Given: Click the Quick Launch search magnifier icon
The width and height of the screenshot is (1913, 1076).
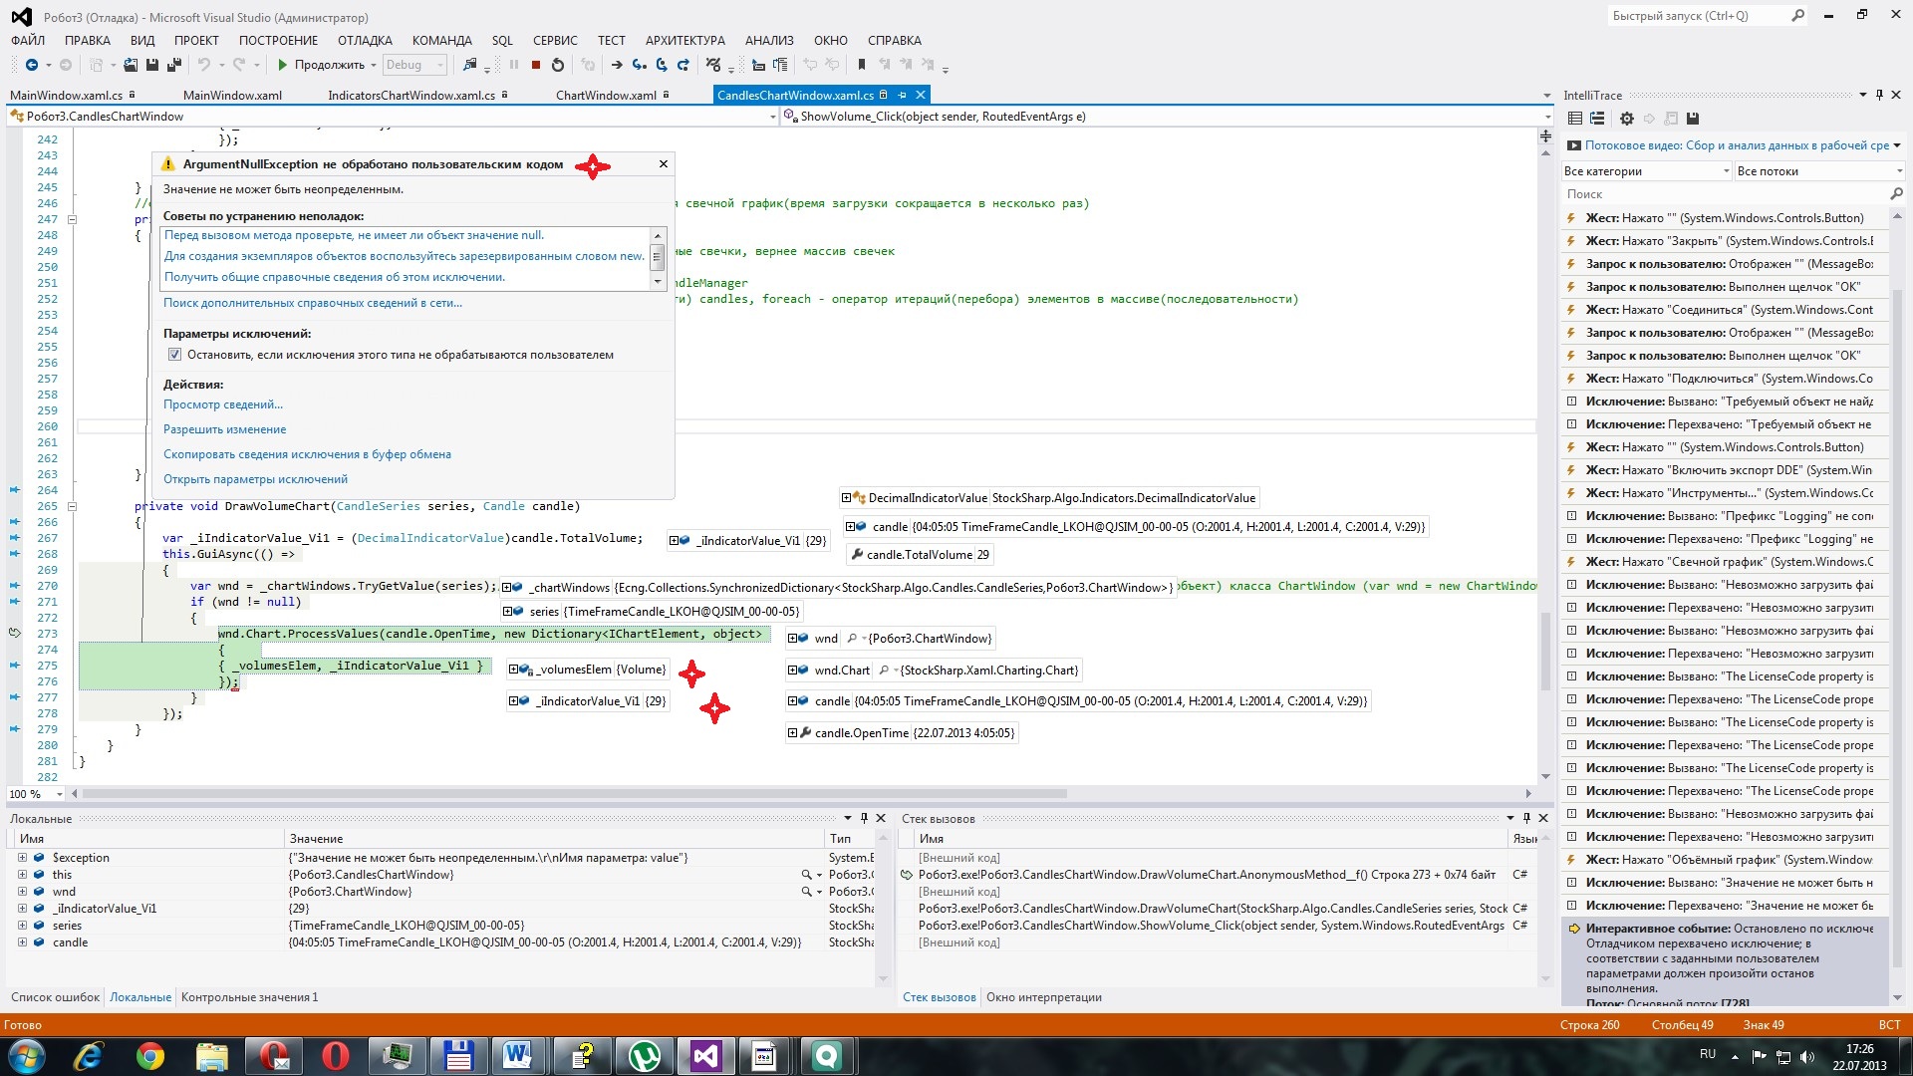Looking at the screenshot, I should coord(1797,16).
